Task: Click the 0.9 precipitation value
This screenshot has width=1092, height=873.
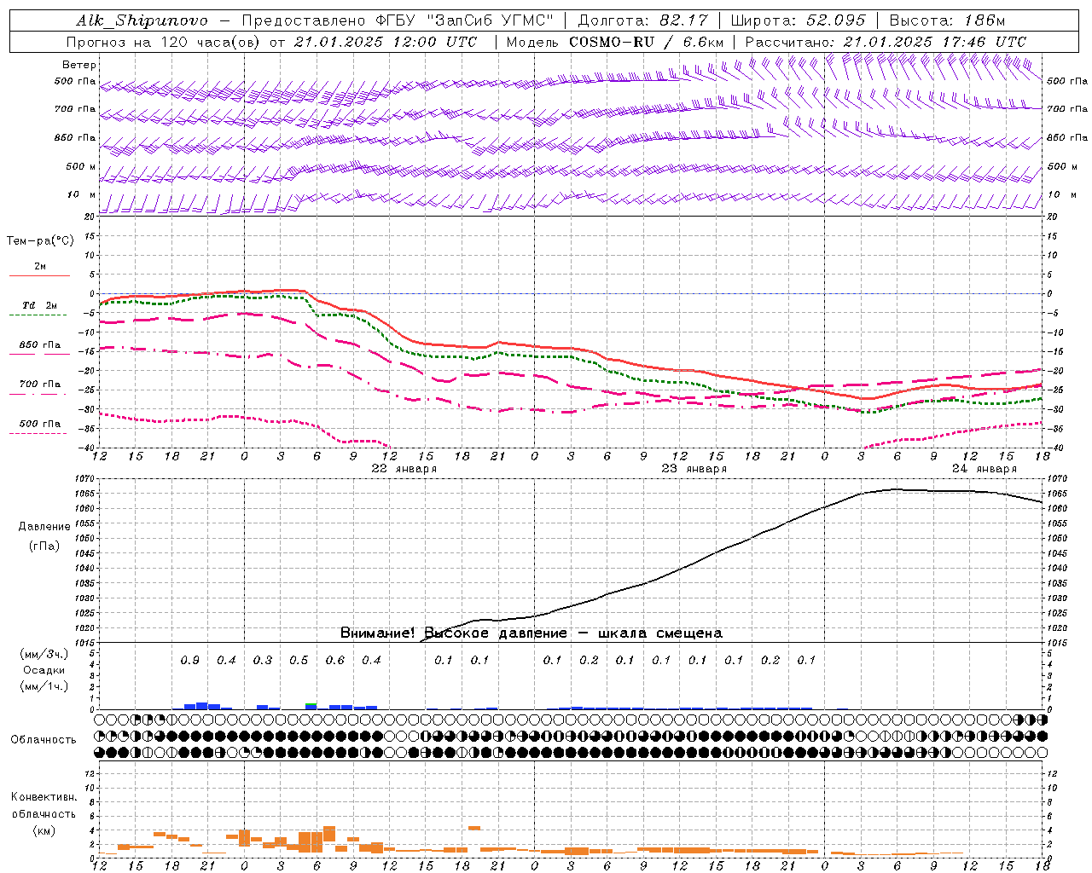Action: [190, 660]
